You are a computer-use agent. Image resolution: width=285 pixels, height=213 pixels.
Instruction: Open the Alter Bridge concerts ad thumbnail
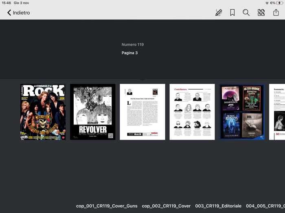point(242,112)
